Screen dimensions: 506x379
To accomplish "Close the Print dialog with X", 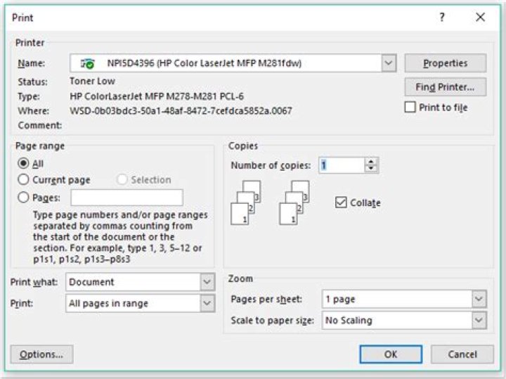I will (480, 18).
